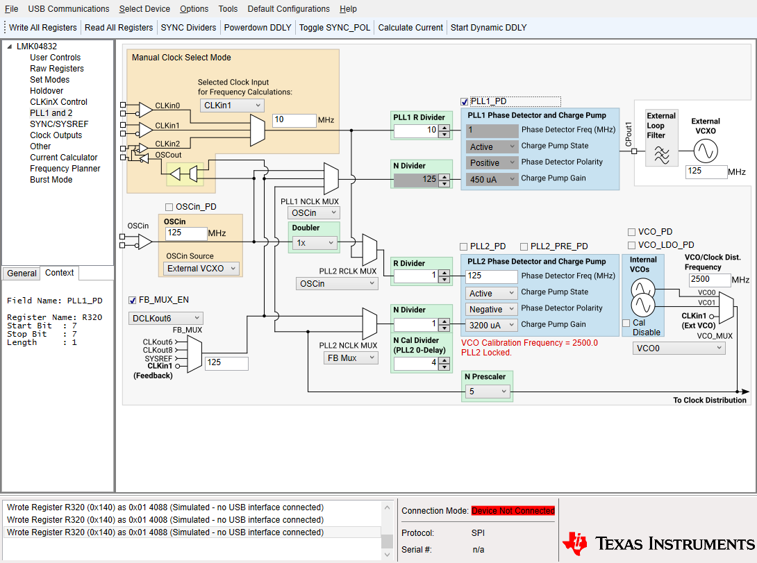
Task: Click the External Loop Filter symbol
Action: click(661, 154)
